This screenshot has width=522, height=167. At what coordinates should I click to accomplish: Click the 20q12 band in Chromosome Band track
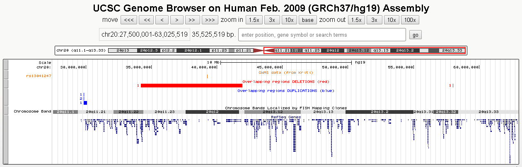pyautogui.click(x=212, y=112)
